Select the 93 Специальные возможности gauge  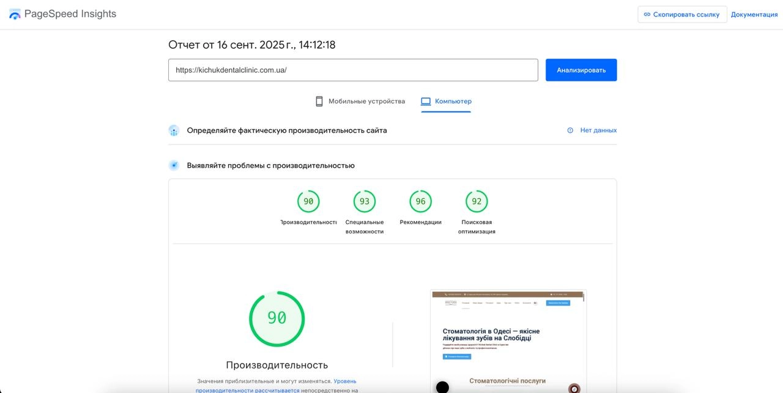click(x=365, y=201)
